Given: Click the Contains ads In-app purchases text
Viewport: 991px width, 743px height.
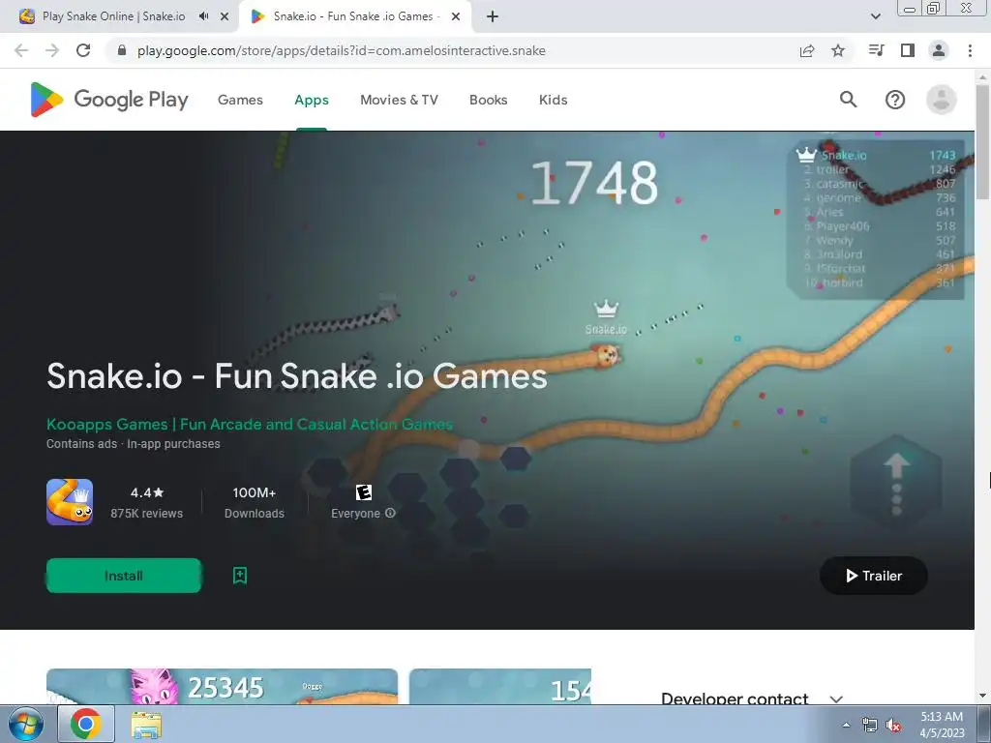Looking at the screenshot, I should (134, 443).
